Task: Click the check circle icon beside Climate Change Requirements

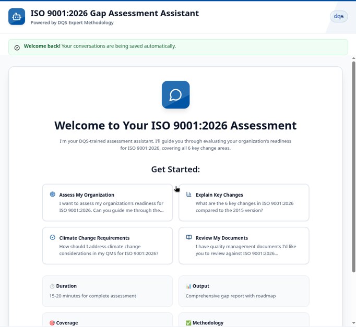Action: pos(52,237)
